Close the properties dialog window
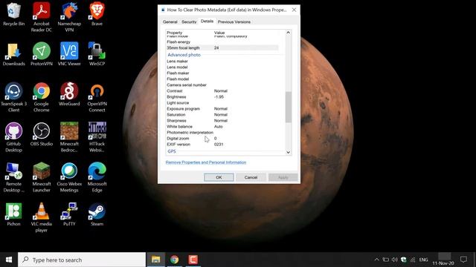Image resolution: width=476 pixels, height=267 pixels. 294,10
